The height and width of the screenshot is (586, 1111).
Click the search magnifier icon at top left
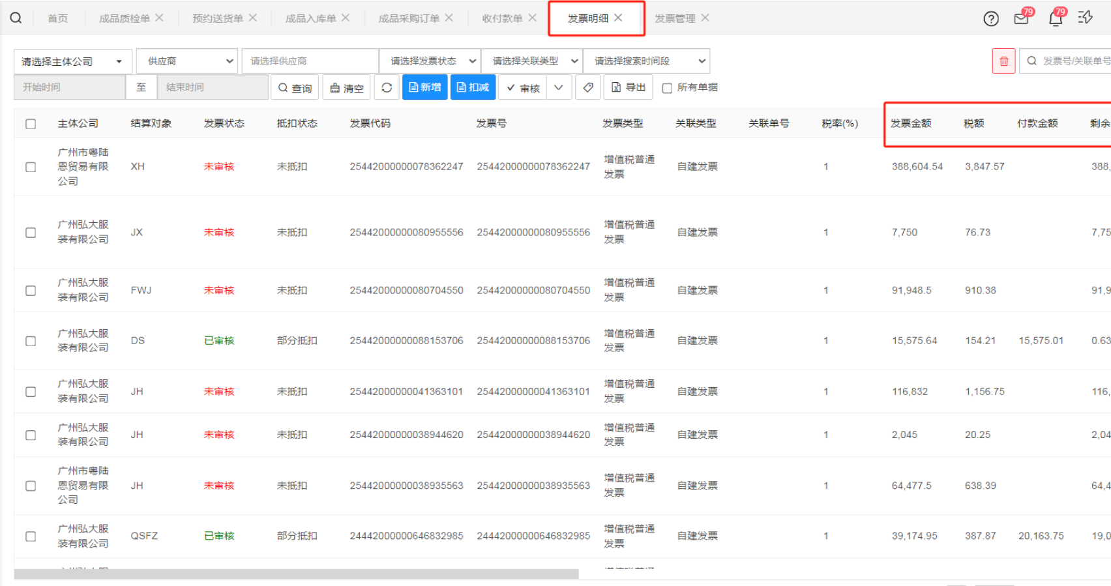coord(16,18)
